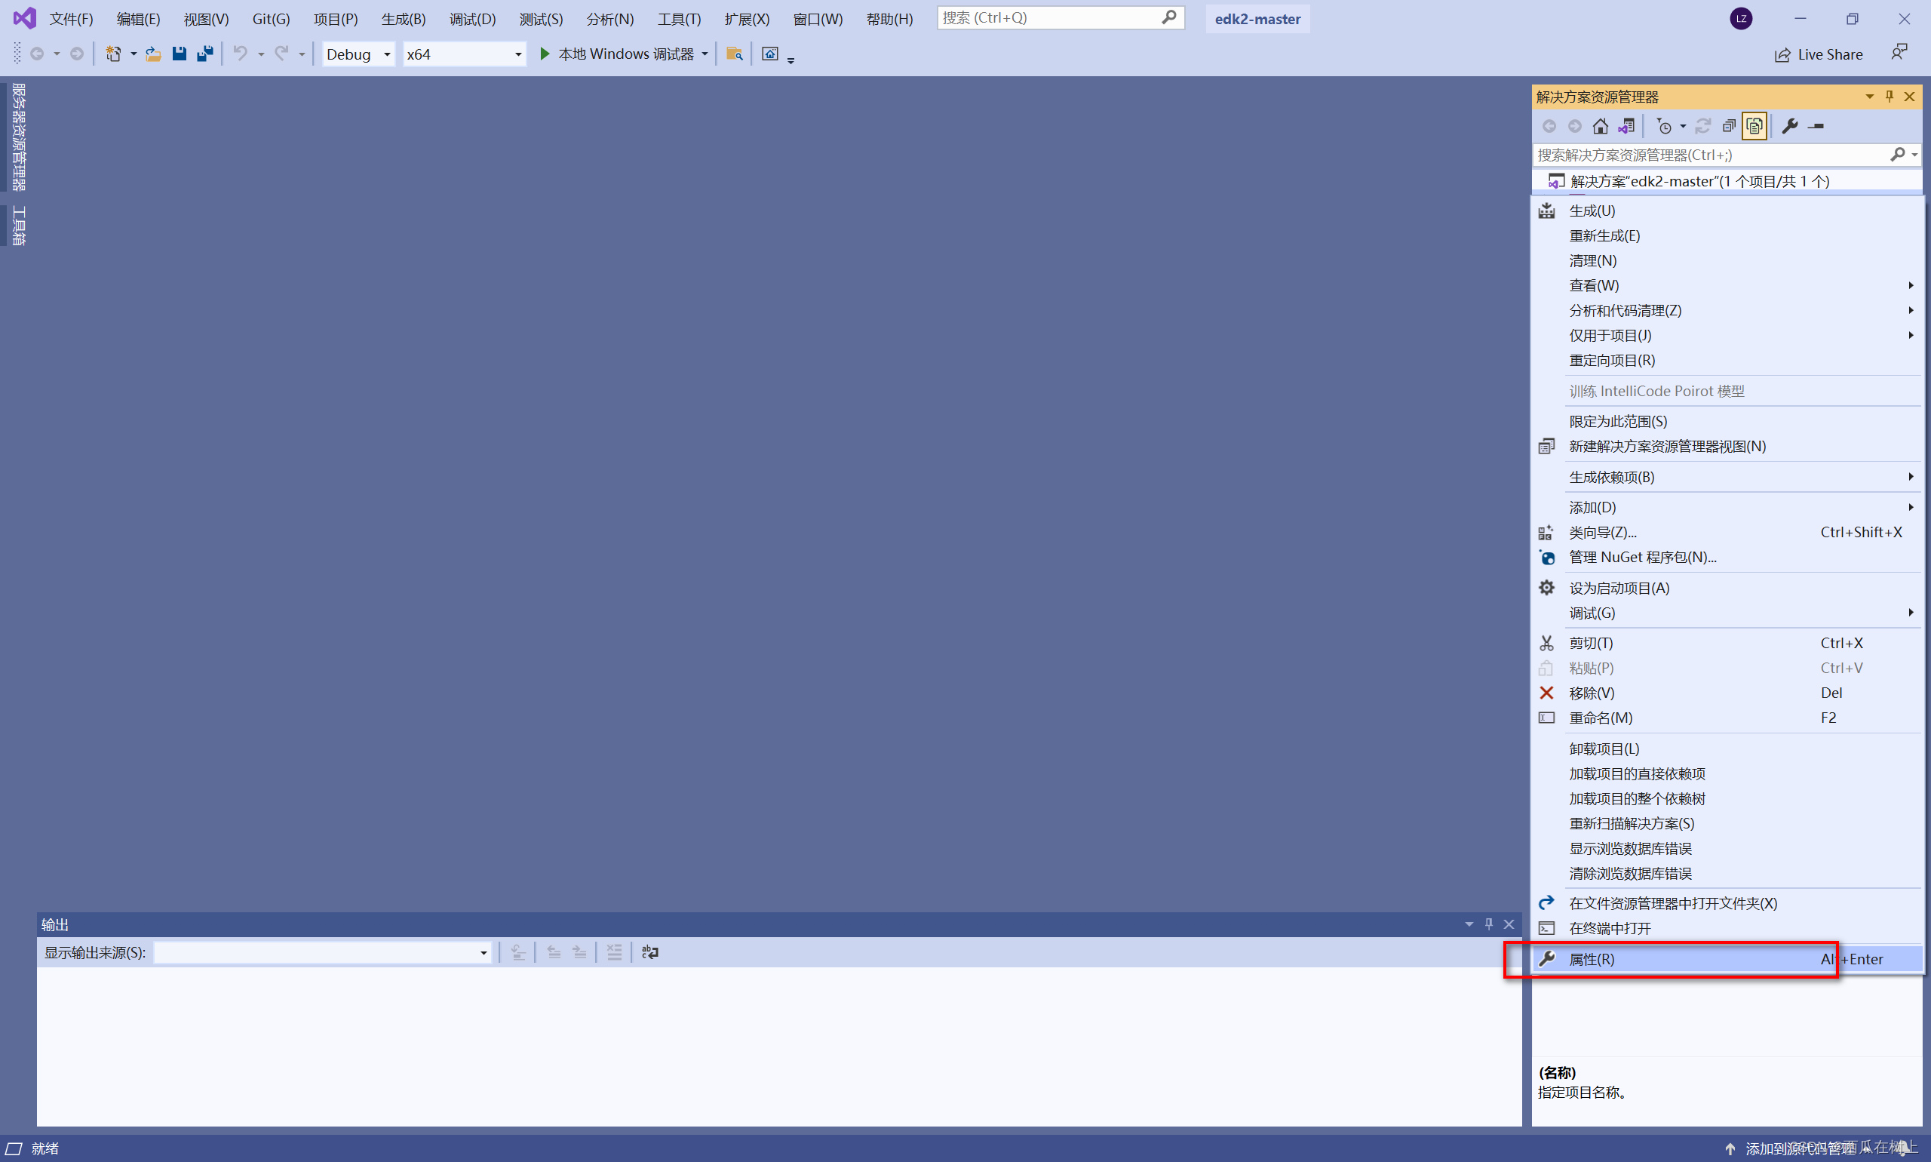Expand the 调试(G) submenu
The image size is (1931, 1162).
(x=1726, y=613)
